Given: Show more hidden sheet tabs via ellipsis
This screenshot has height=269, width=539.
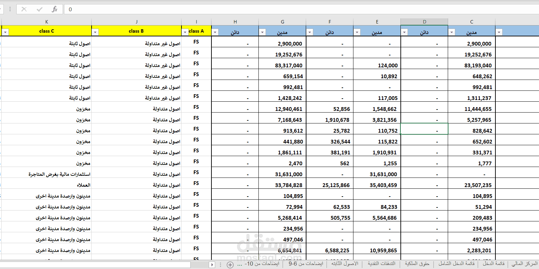Looking at the screenshot, I should coord(240,264).
